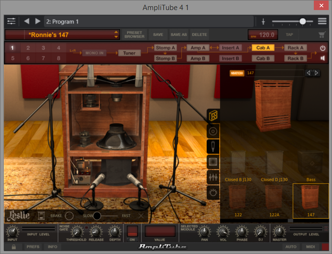
Task: Click the BPM 120.0 tempo field
Action: [263, 35]
